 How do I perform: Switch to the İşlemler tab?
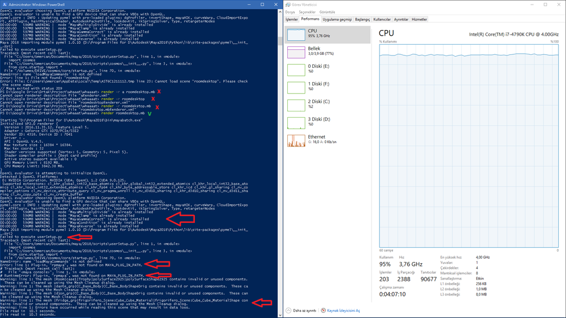[292, 19]
